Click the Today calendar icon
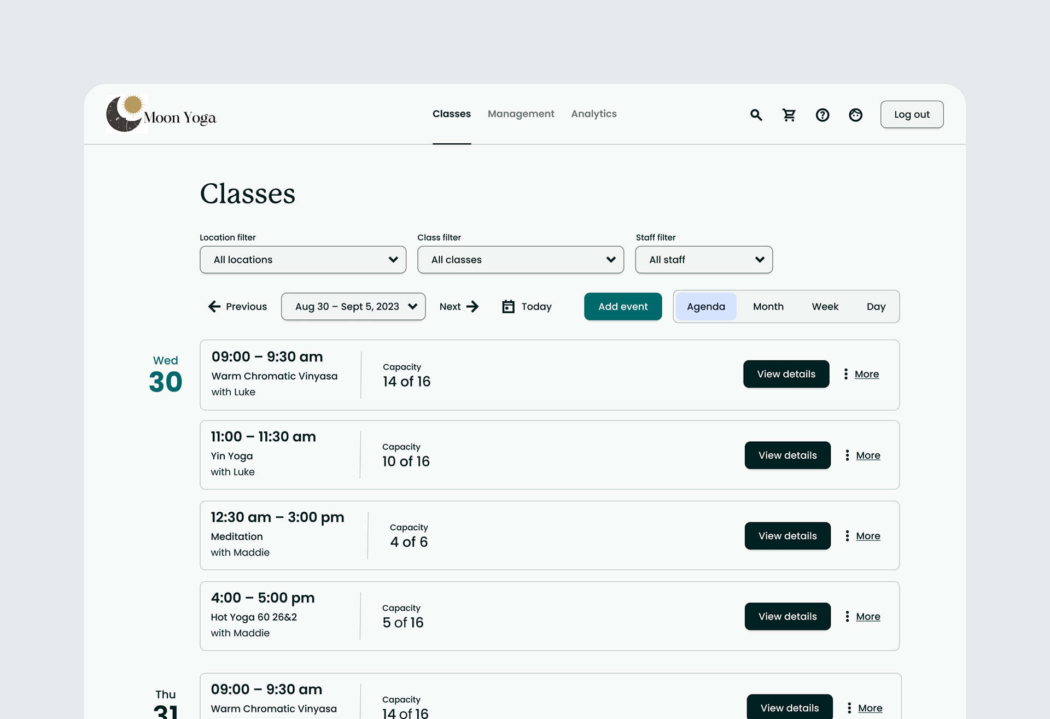Image resolution: width=1050 pixels, height=719 pixels. [x=508, y=307]
